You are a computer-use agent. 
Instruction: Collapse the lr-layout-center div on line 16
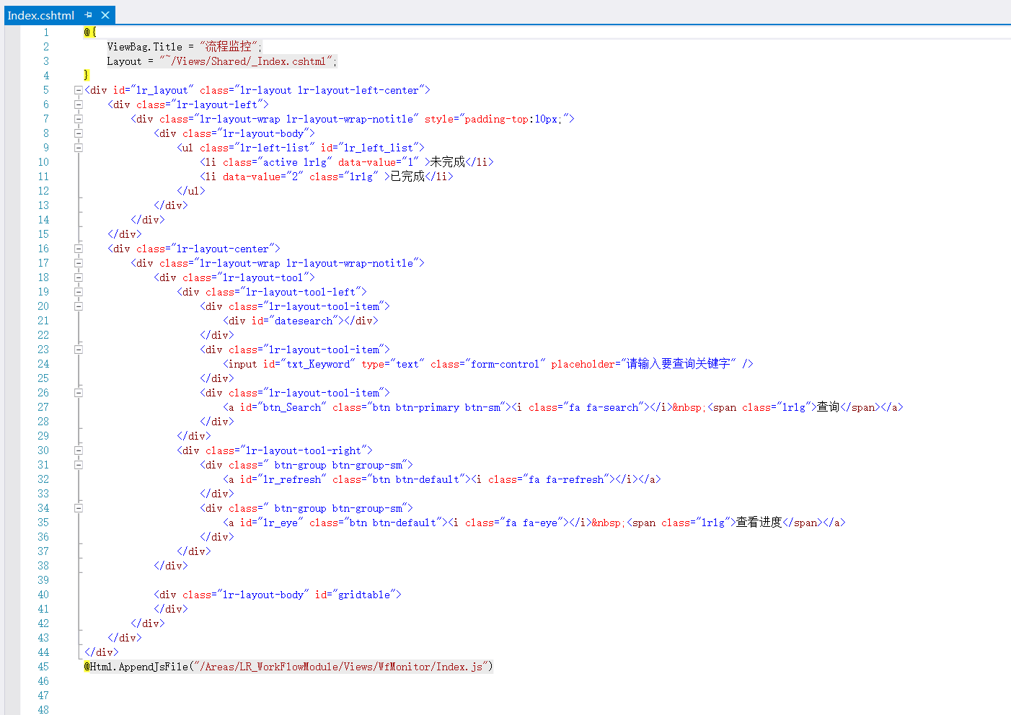pos(78,249)
